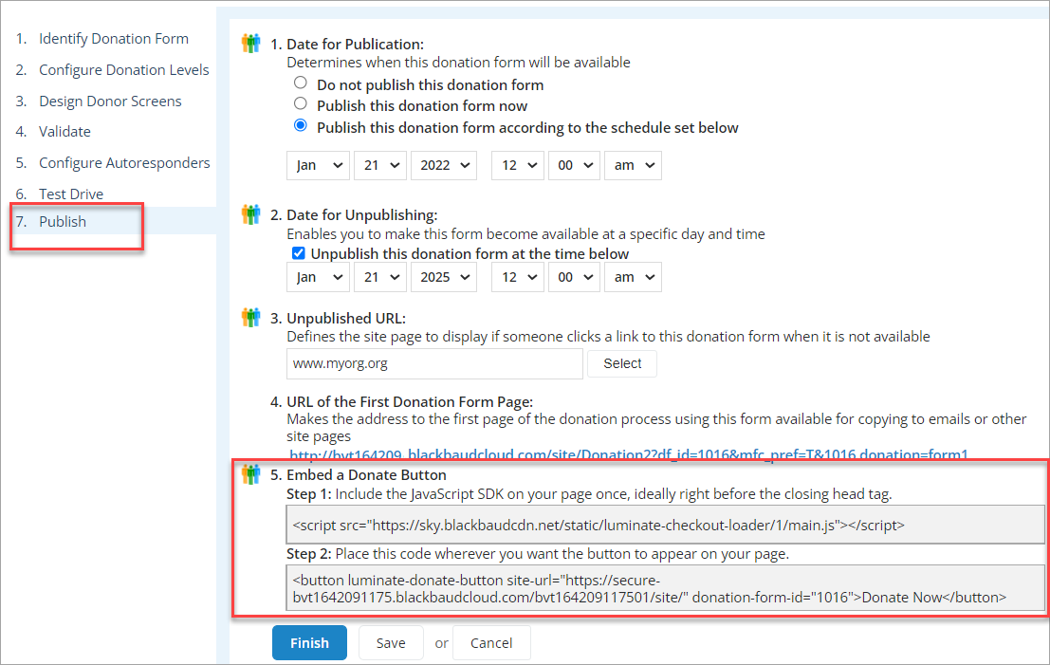Viewport: 1050px width, 665px height.
Task: Click the Save button
Action: 391,643
